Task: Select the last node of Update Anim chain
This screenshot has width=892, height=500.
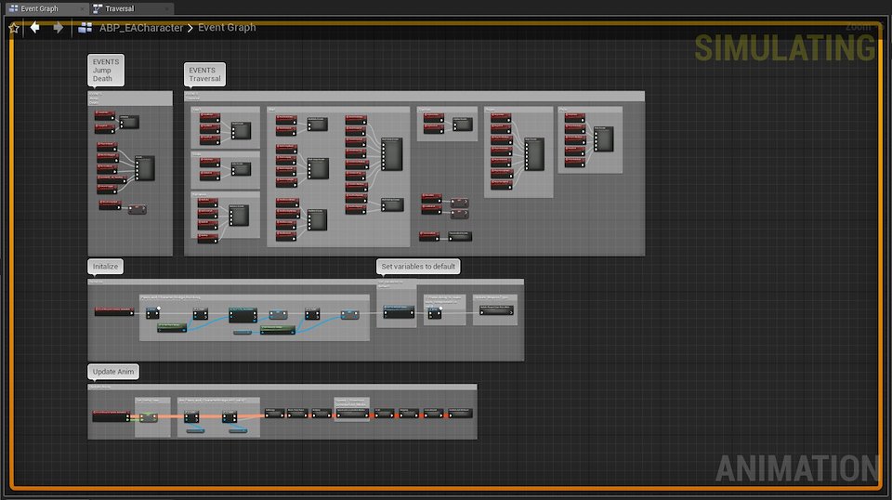Action: point(460,414)
